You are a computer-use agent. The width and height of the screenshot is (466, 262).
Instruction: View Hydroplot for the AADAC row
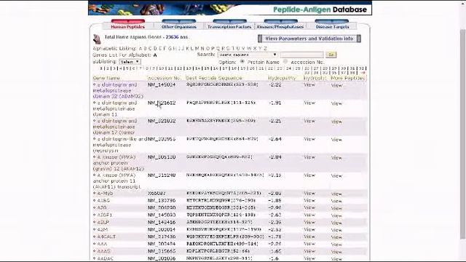pyautogui.click(x=309, y=258)
